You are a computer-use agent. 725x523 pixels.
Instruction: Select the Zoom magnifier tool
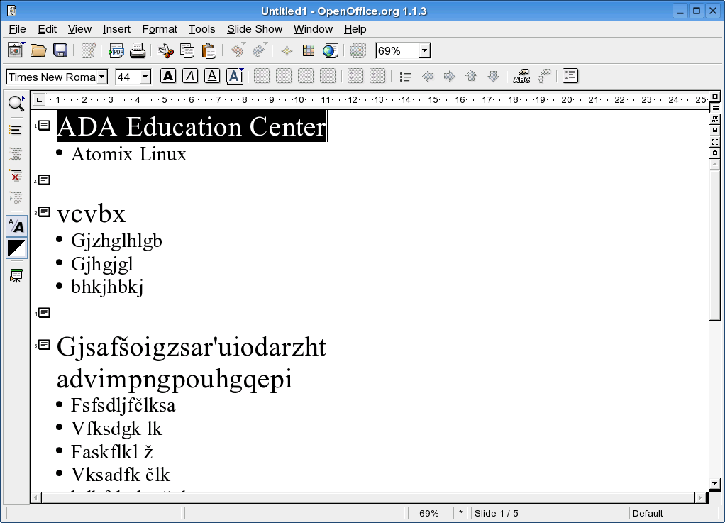16,104
